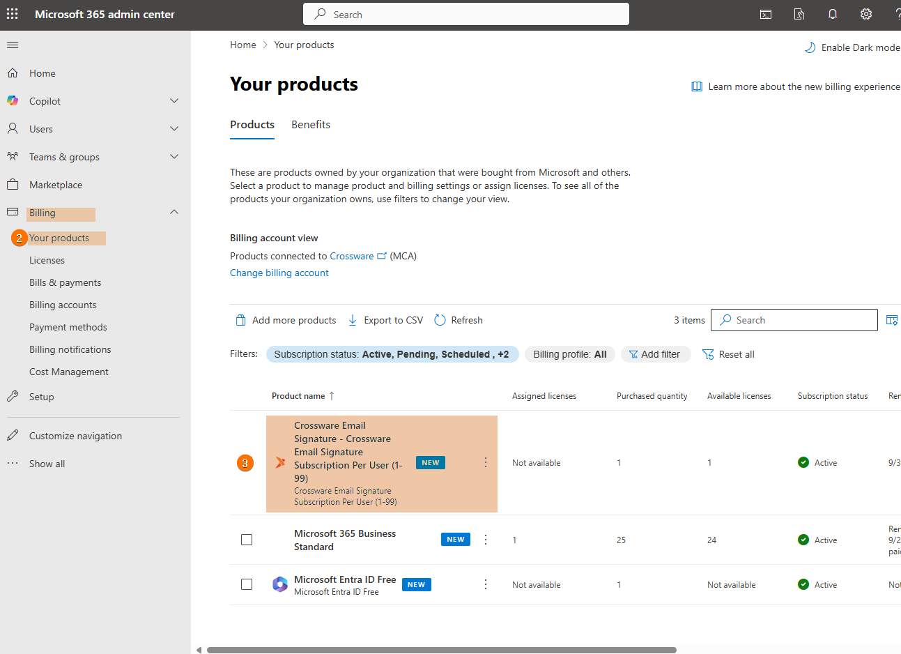The width and height of the screenshot is (901, 654).
Task: Enable Dark mode
Action: point(852,47)
